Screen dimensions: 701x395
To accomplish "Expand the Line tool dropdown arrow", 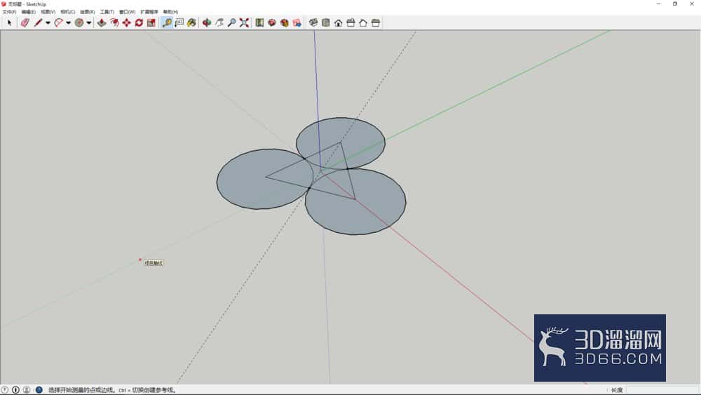I will coord(48,23).
